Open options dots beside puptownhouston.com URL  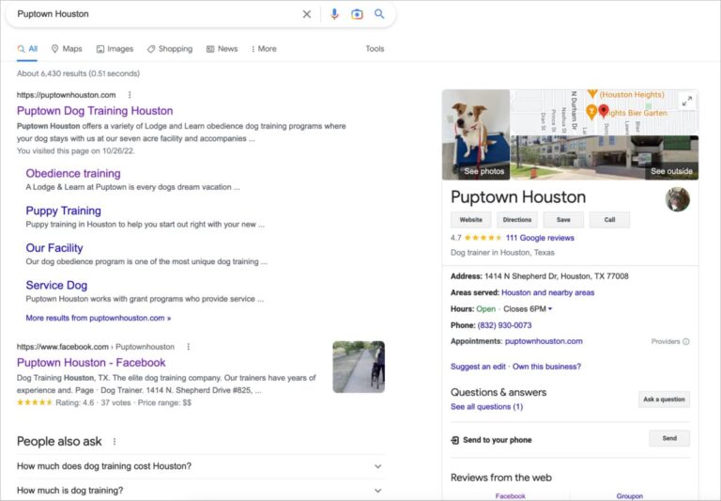click(x=130, y=95)
